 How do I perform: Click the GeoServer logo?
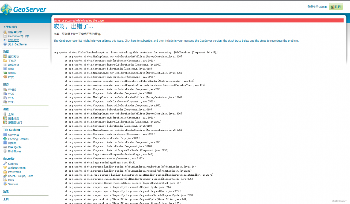point(24,9)
